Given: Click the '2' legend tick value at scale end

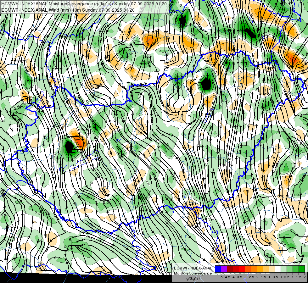Looking at the screenshot, I should click(x=305, y=277).
